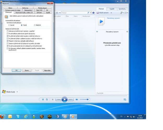This screenshot has height=130, width=163.
Task: Adjust the player volume slider
Action: tap(84, 100)
